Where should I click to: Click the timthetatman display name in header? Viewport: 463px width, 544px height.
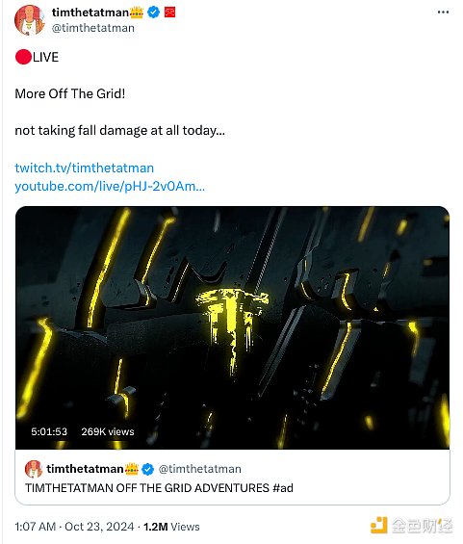tap(90, 13)
